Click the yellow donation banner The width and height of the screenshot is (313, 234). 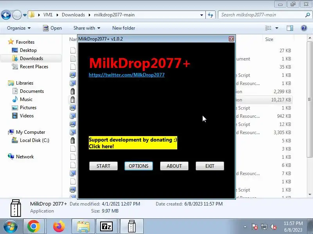(133, 143)
